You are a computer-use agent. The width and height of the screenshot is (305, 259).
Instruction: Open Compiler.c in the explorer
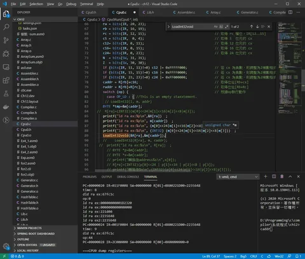pos(29,107)
